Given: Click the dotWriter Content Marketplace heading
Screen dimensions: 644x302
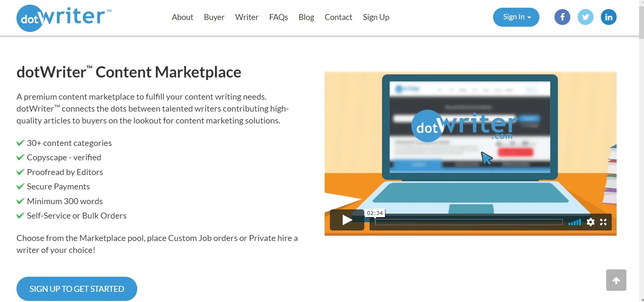Looking at the screenshot, I should pyautogui.click(x=129, y=72).
